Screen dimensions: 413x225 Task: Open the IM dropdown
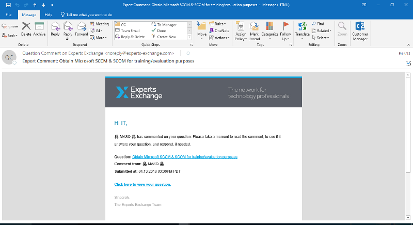coord(97,31)
